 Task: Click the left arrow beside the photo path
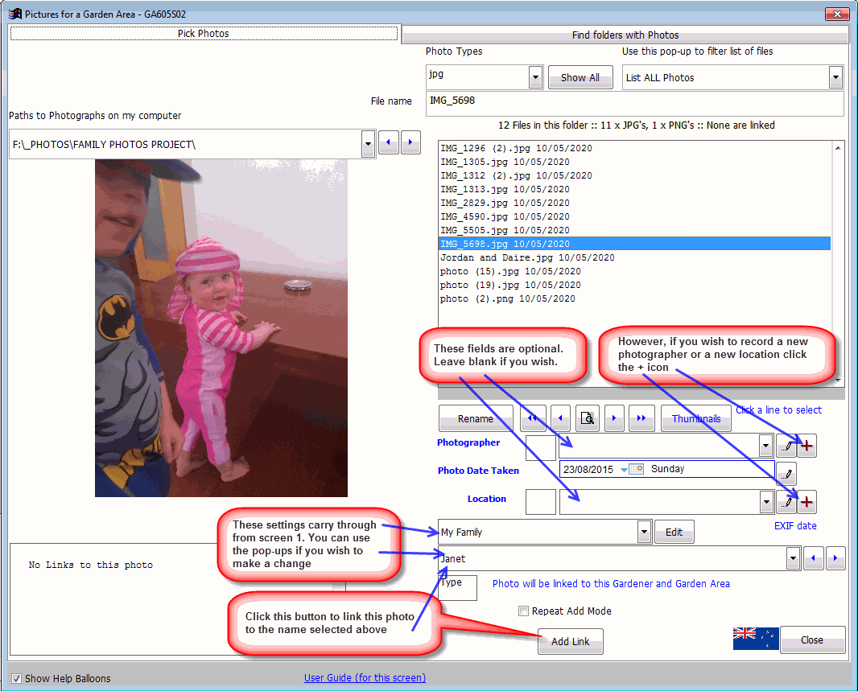(389, 142)
